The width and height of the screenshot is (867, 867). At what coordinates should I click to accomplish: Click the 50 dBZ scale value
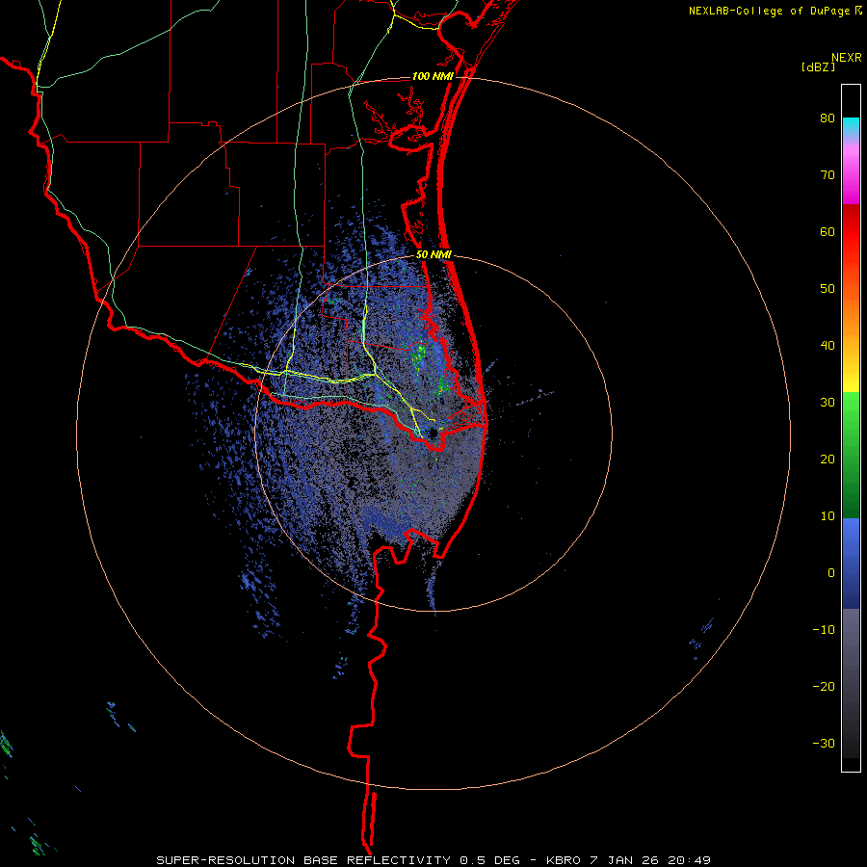(828, 289)
